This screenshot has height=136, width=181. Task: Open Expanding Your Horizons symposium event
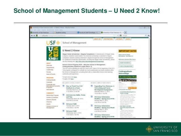(104, 88)
